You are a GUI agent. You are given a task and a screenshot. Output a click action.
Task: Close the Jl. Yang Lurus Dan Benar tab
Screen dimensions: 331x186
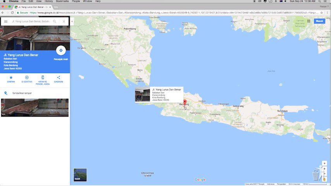50,7
